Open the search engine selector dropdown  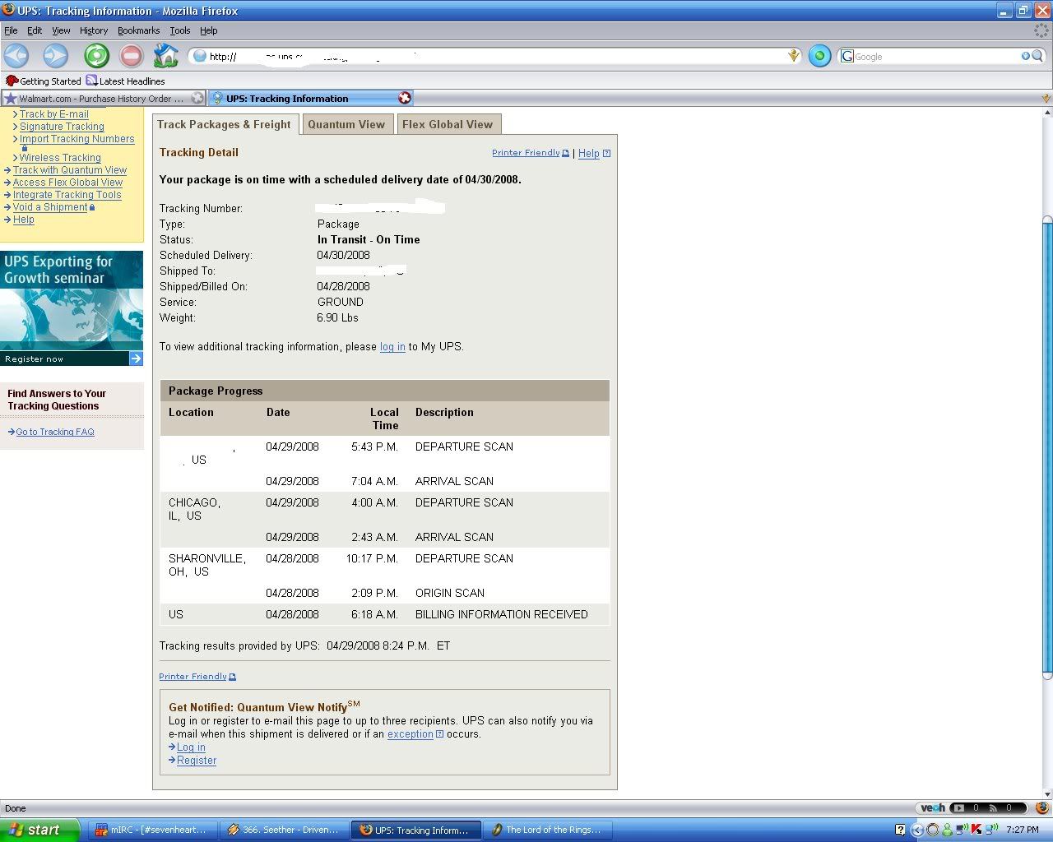tap(847, 56)
